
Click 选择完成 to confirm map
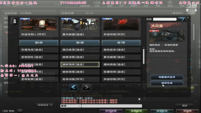pos(167,83)
